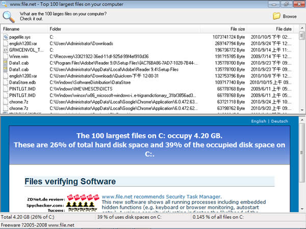
Task: Click the GRMCENVOL file icon
Action: (5, 50)
